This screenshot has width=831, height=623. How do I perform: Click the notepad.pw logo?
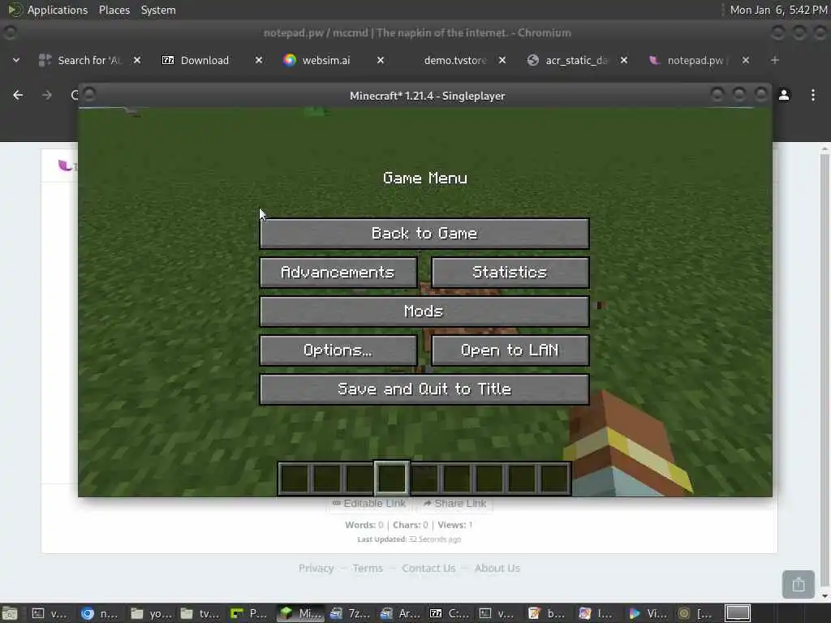[66, 165]
